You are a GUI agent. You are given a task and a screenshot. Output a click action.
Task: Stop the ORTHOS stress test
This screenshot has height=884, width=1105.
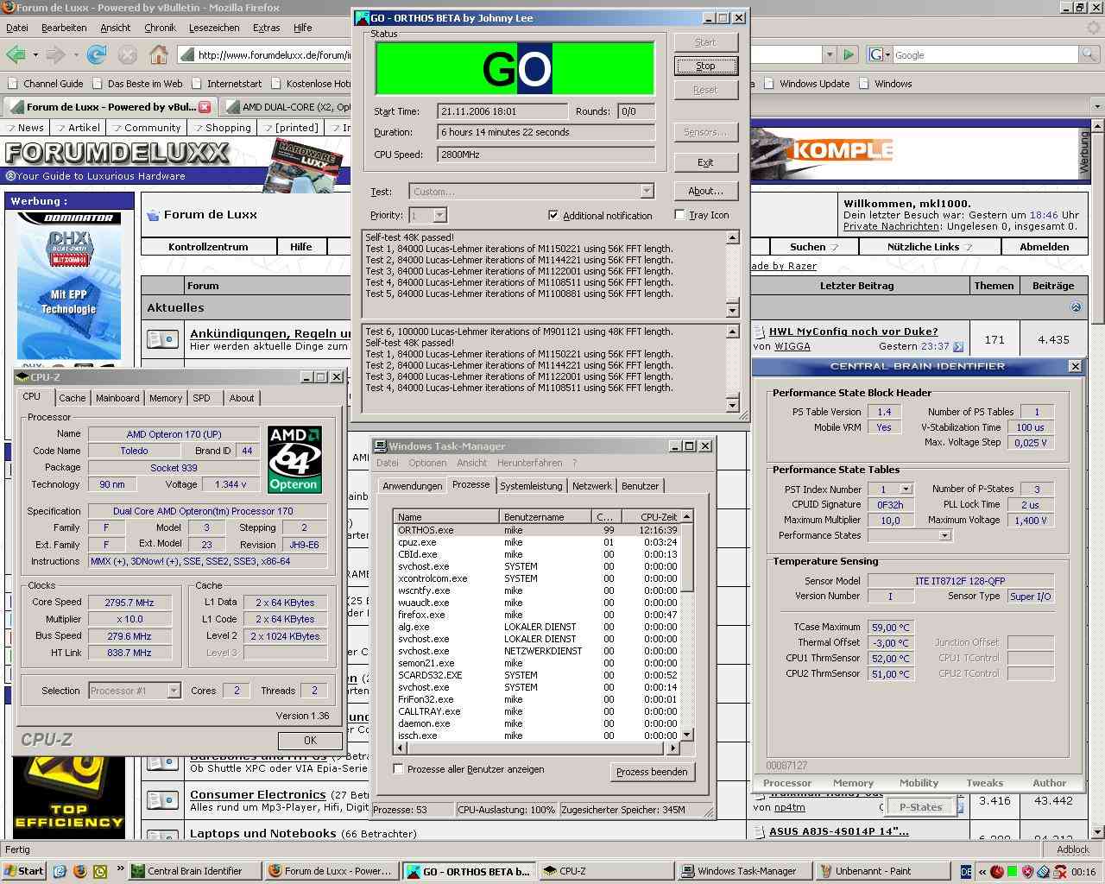tap(705, 66)
